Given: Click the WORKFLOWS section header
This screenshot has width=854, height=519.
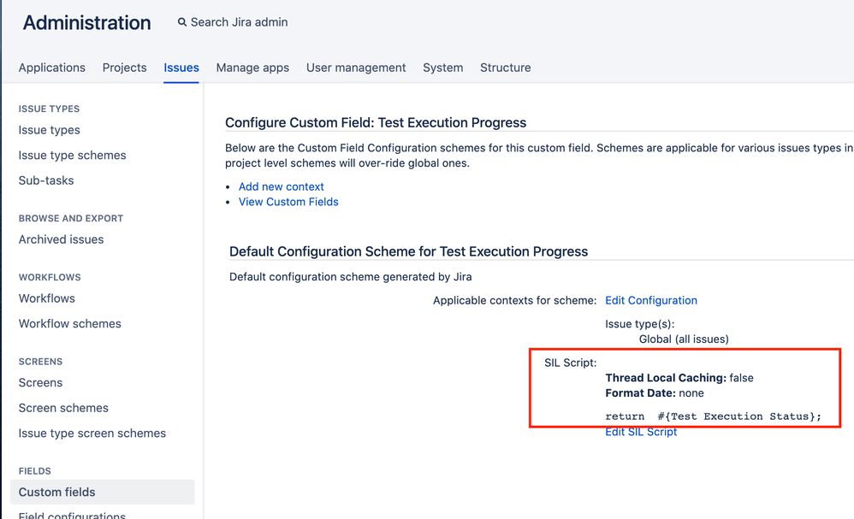Looking at the screenshot, I should tap(50, 277).
